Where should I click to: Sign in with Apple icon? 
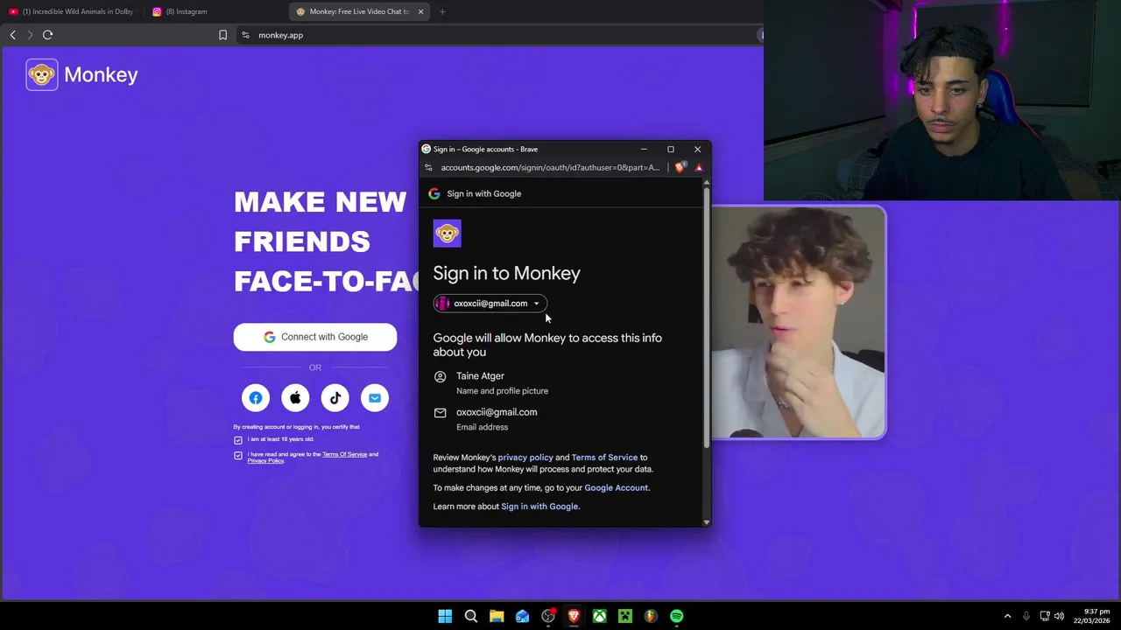tap(295, 398)
